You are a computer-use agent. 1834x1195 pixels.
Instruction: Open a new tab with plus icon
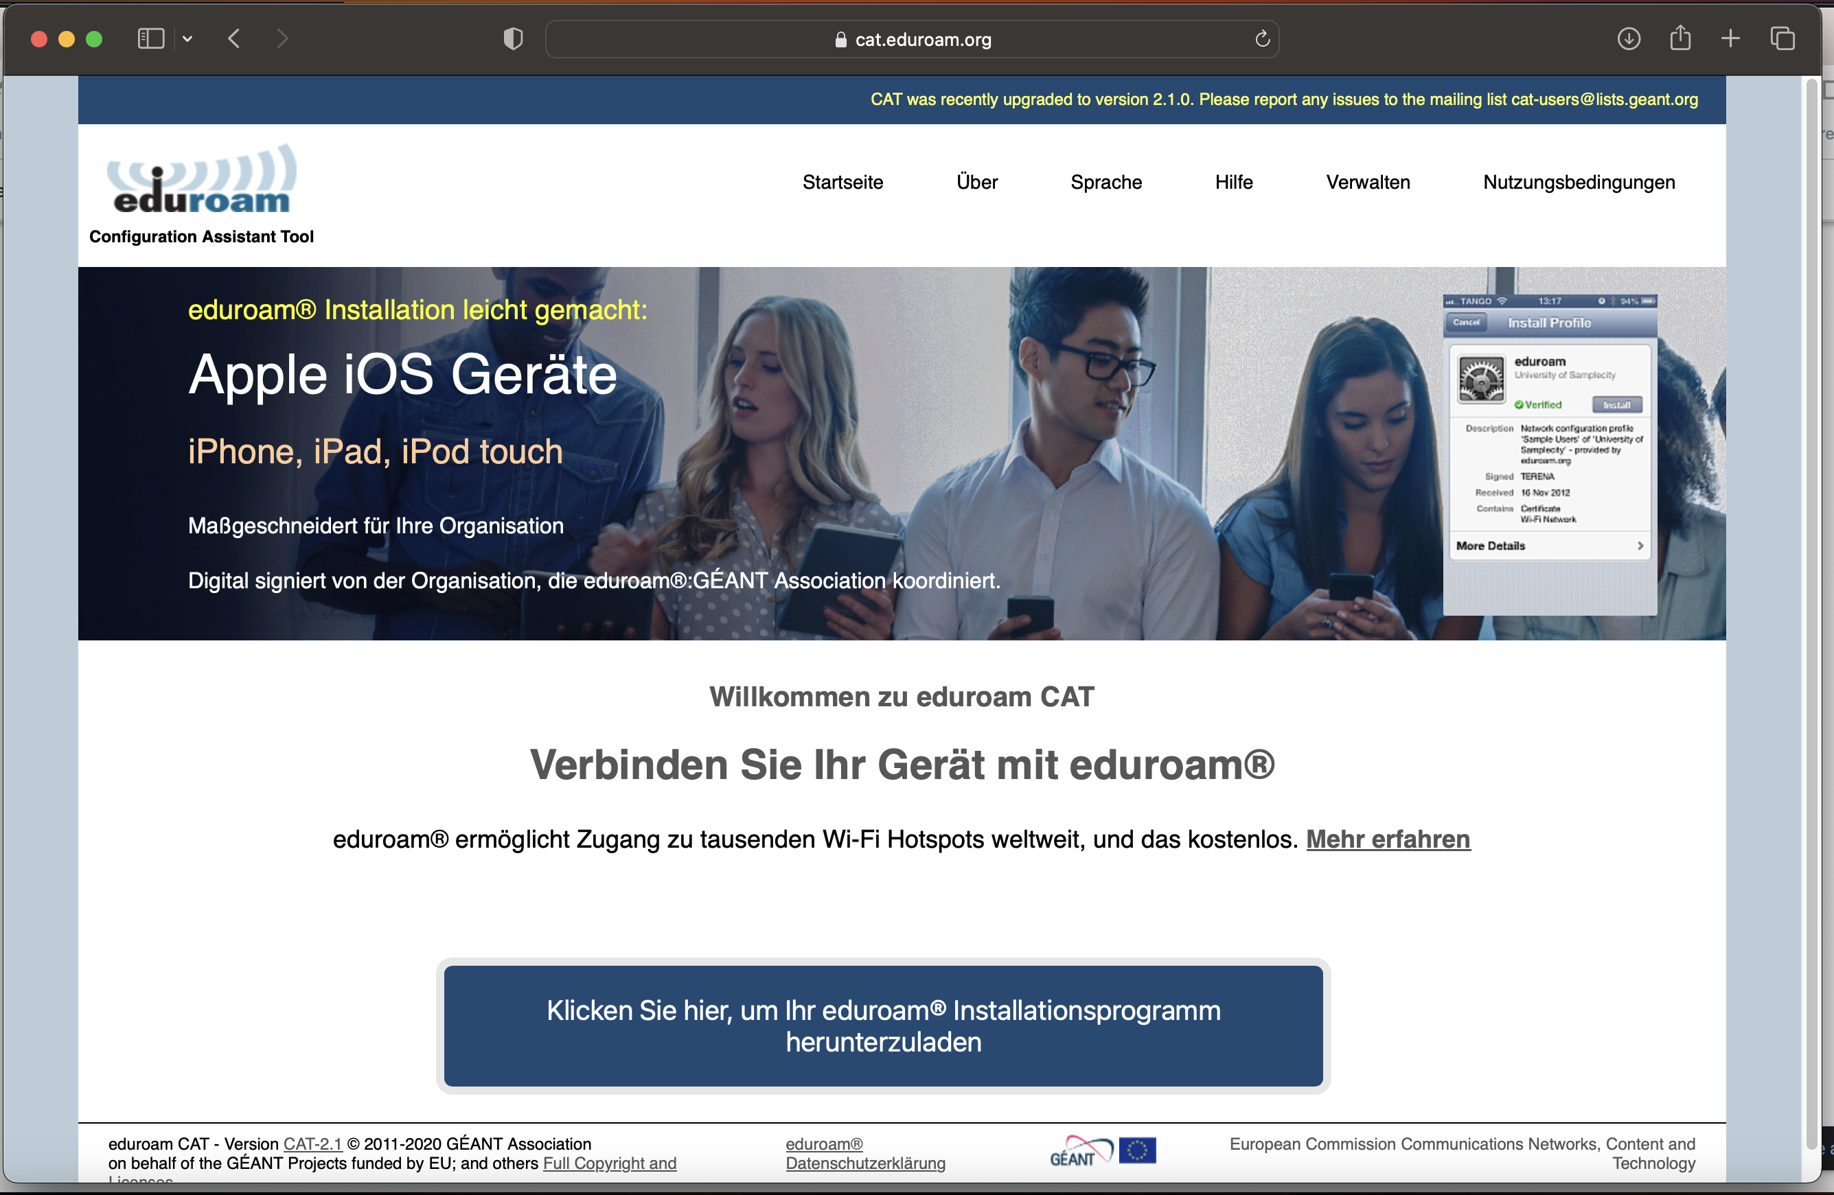tap(1731, 38)
